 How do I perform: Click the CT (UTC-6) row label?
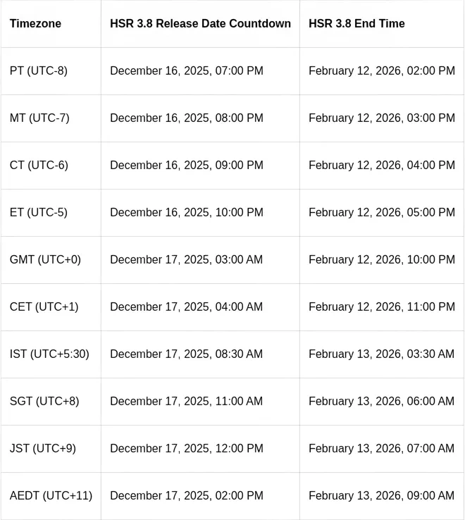coord(39,166)
